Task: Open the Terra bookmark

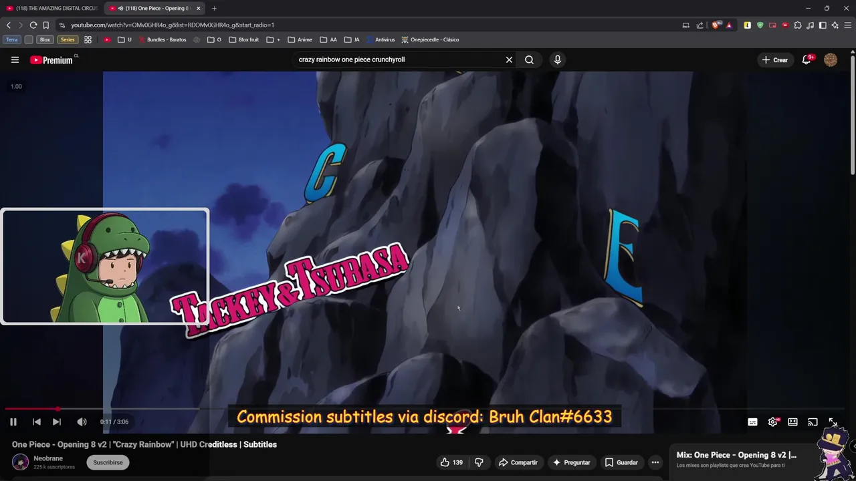Action: 12,39
